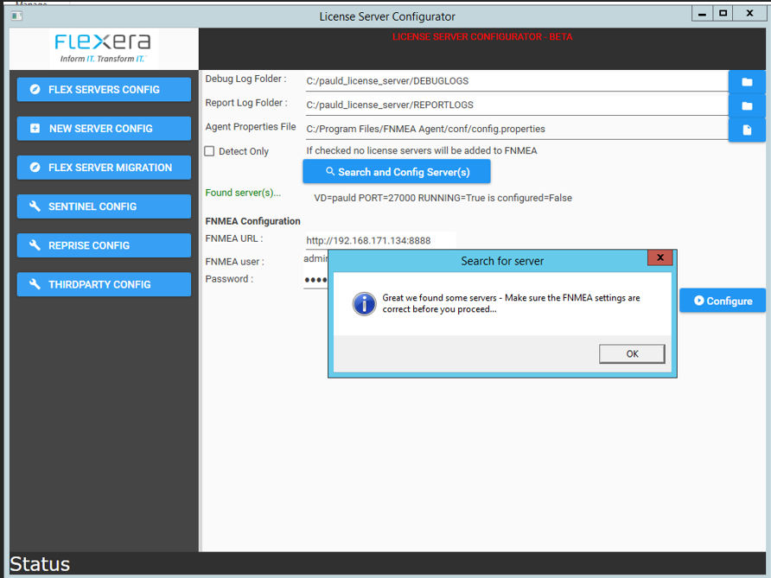Open the Flex Servers Config section
The width and height of the screenshot is (771, 578).
(104, 90)
